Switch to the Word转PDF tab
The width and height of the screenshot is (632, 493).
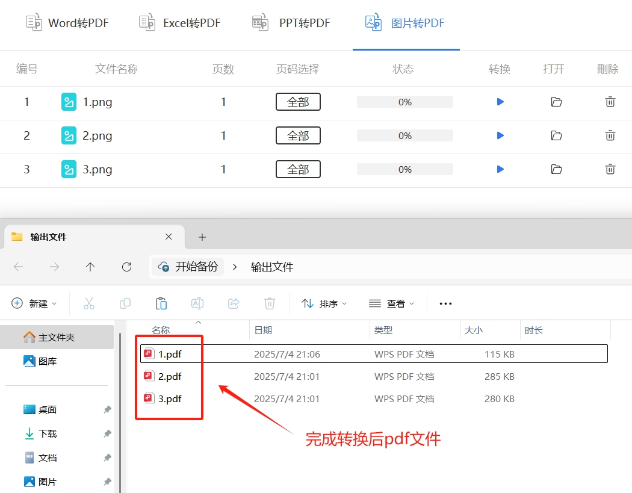(x=67, y=22)
